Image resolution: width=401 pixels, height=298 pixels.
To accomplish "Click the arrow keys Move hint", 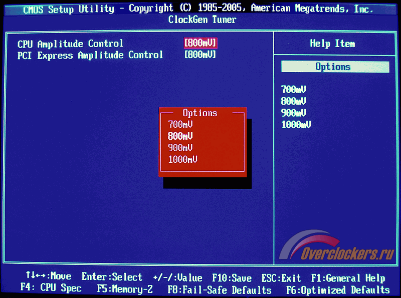I will tap(48, 276).
